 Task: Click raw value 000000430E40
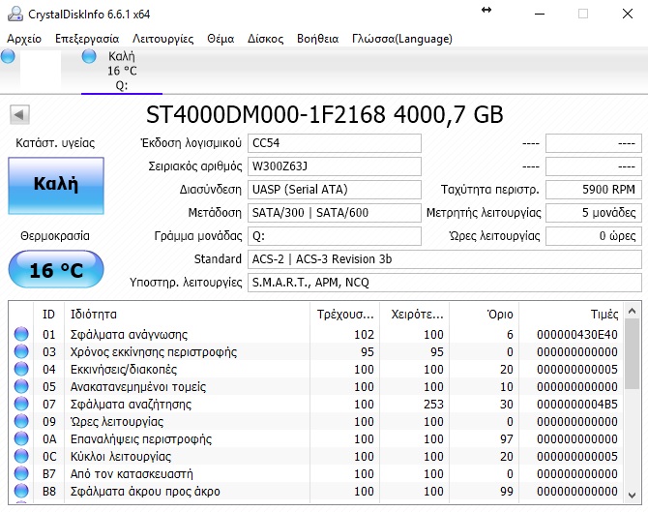pyautogui.click(x=577, y=335)
